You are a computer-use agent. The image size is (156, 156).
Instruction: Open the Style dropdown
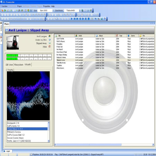(53, 10)
